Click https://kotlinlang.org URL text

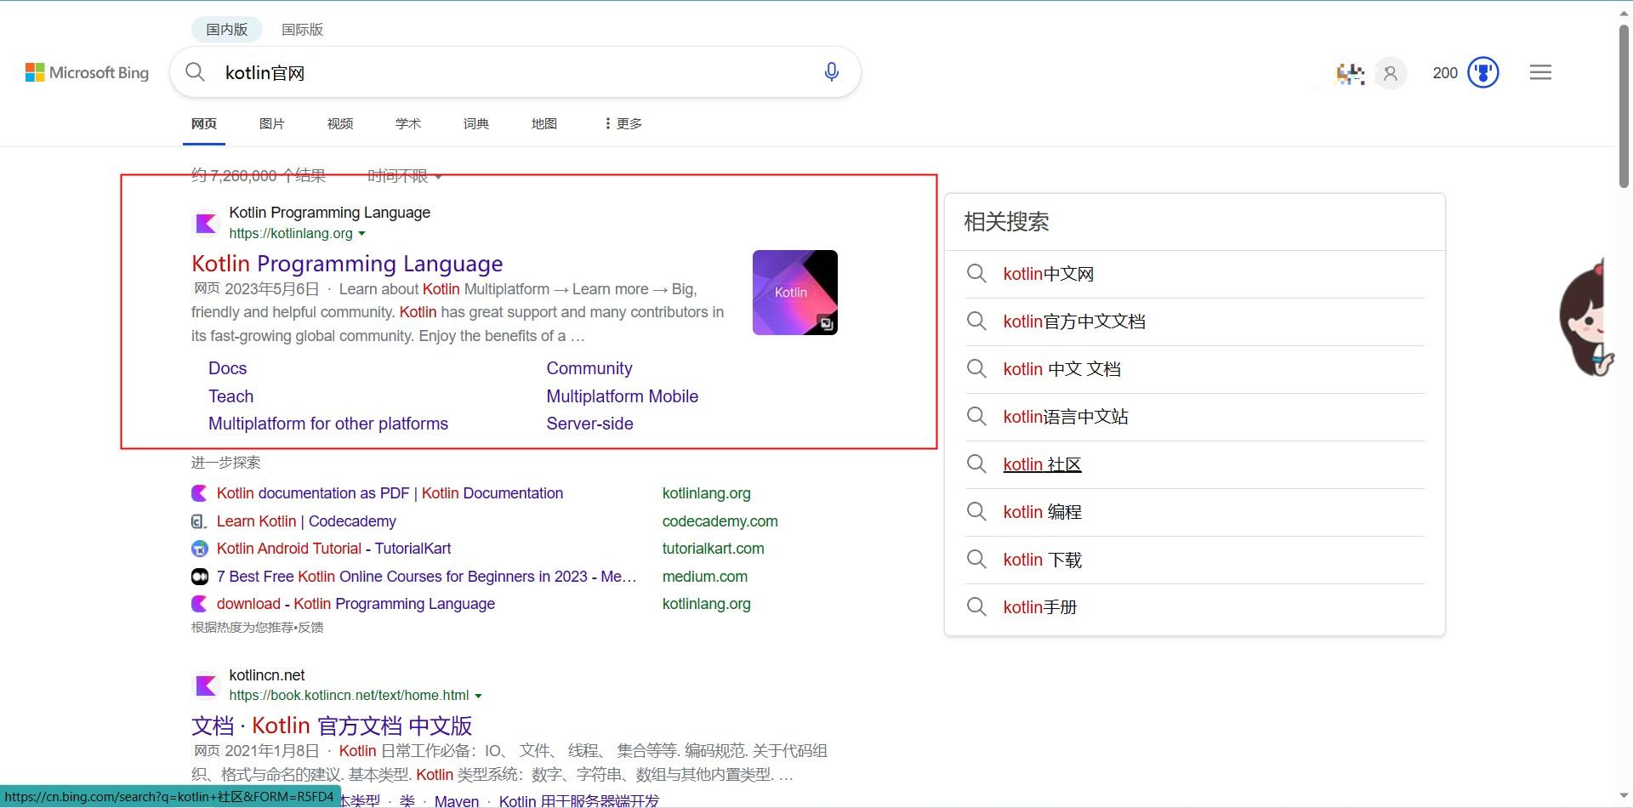coord(290,234)
